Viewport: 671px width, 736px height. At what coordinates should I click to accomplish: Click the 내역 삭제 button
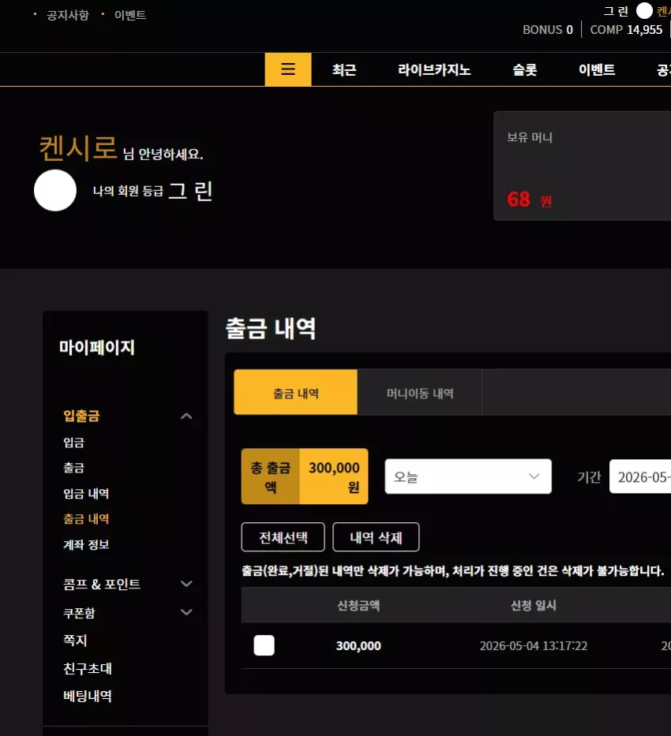click(x=376, y=537)
